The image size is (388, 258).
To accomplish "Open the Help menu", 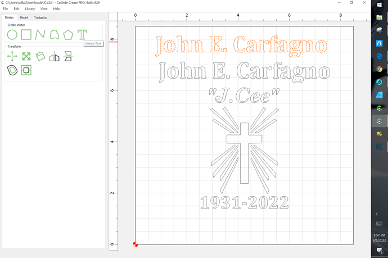I will 56,8.
